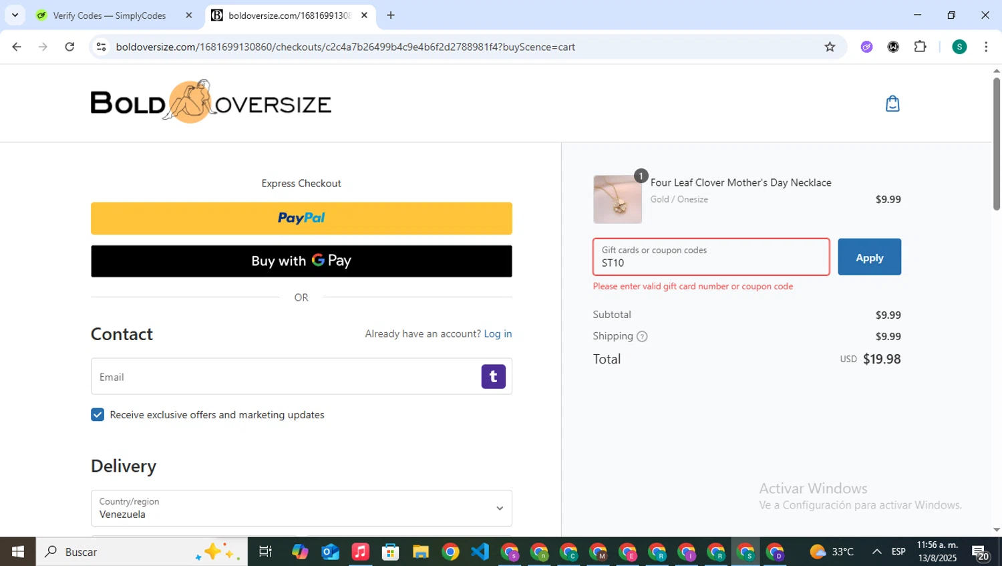The image size is (1002, 566).
Task: Open File Explorer from taskbar
Action: (x=420, y=552)
